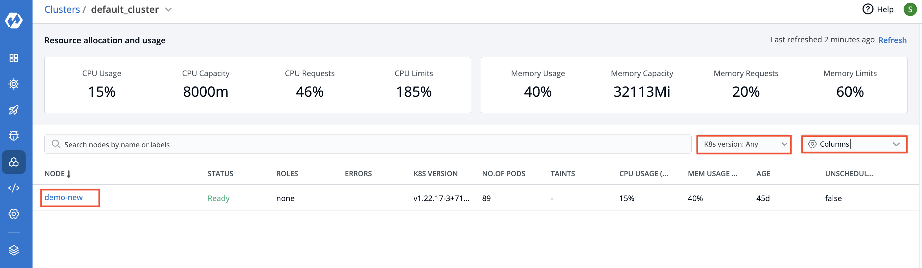Open global settings gear icon in sidebar
922x268 pixels.
pos(14,214)
